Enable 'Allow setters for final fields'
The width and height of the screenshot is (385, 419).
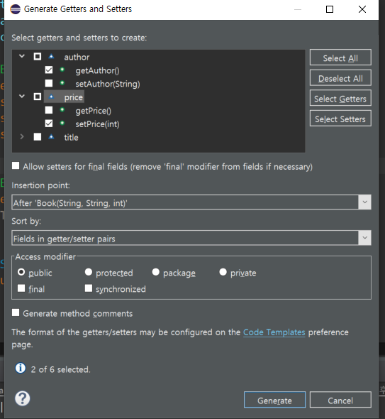(16, 165)
